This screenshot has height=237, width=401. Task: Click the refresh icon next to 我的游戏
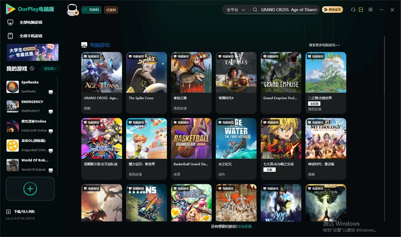click(32, 68)
